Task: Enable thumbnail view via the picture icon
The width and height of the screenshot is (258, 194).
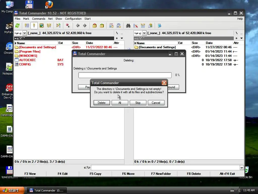Action: (x=42, y=26)
